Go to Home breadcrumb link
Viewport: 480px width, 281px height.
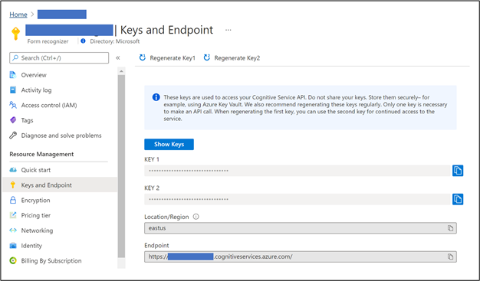pyautogui.click(x=18, y=15)
